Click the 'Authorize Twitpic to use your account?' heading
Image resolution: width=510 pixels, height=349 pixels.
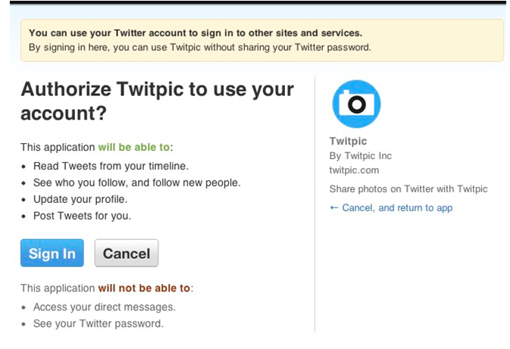158,101
